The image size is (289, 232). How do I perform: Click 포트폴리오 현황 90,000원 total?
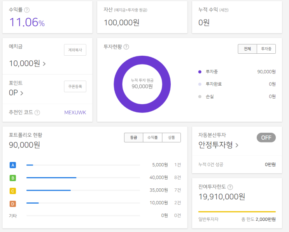(x=25, y=145)
